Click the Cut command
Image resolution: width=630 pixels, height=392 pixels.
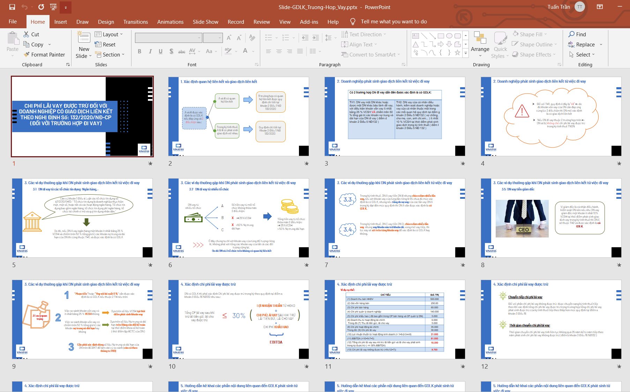click(x=31, y=34)
